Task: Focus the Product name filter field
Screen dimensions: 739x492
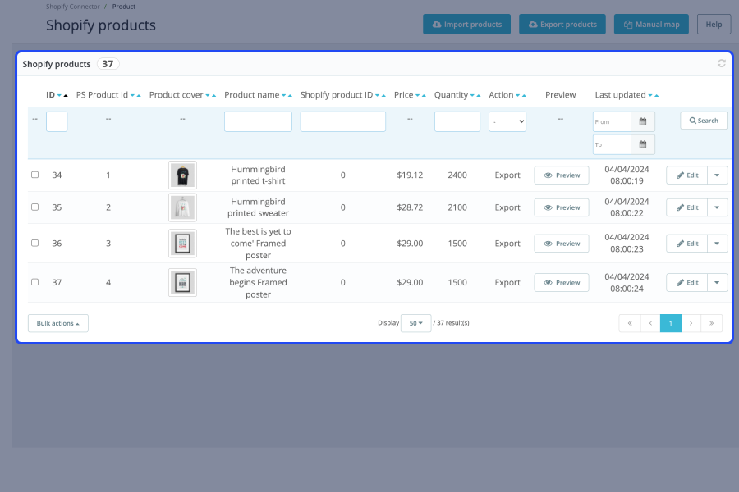Action: (258, 121)
